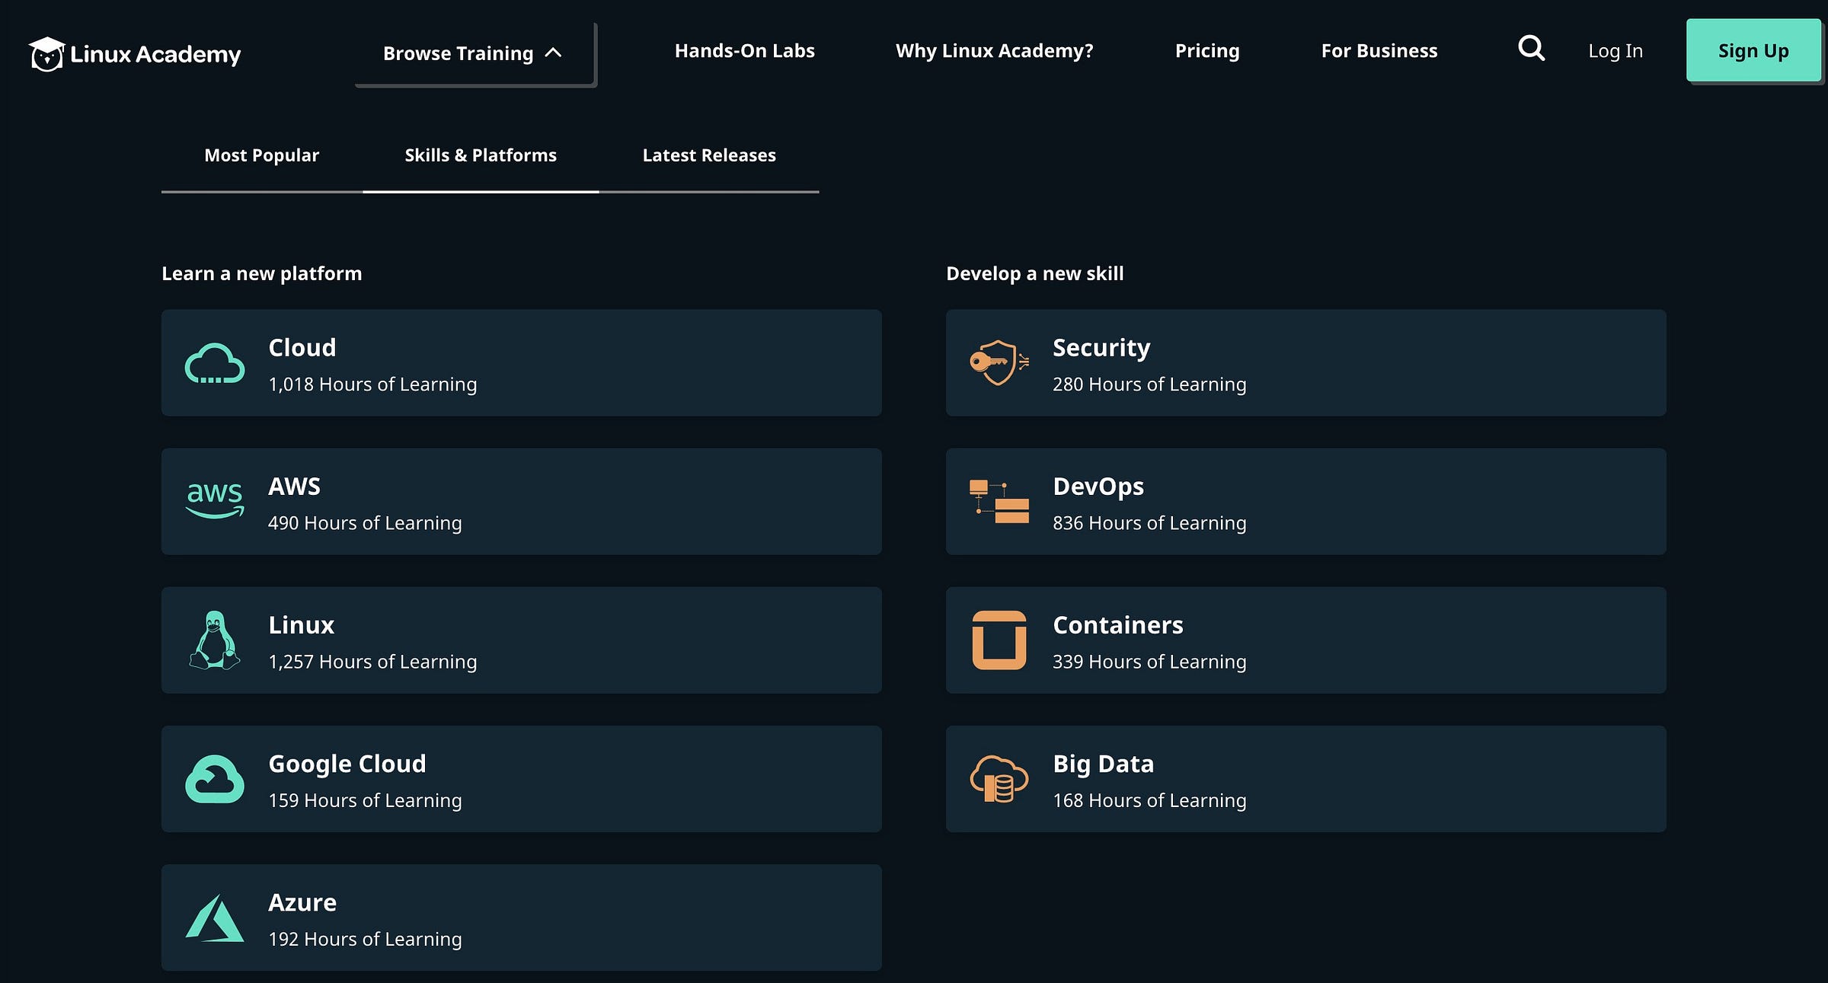The image size is (1828, 983).
Task: Click '490 Hours of Learning' text
Action: point(365,523)
